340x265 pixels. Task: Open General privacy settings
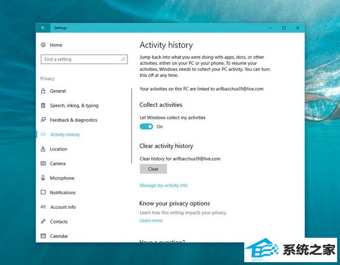58,91
